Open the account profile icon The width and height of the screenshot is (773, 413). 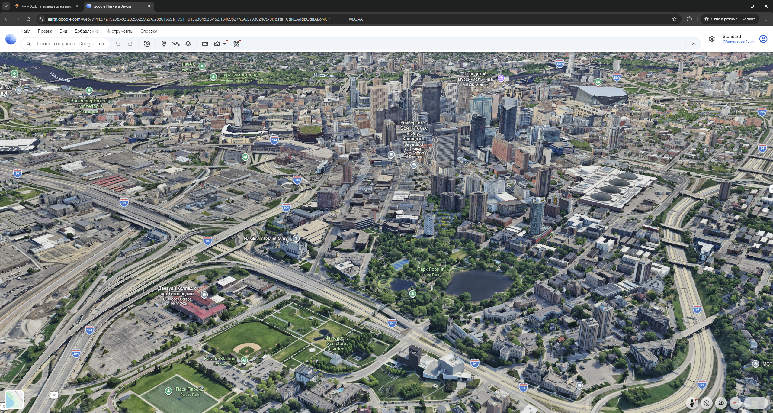763,39
